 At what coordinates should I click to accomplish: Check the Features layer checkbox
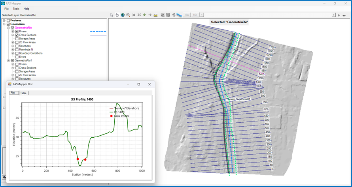(x=8, y=21)
